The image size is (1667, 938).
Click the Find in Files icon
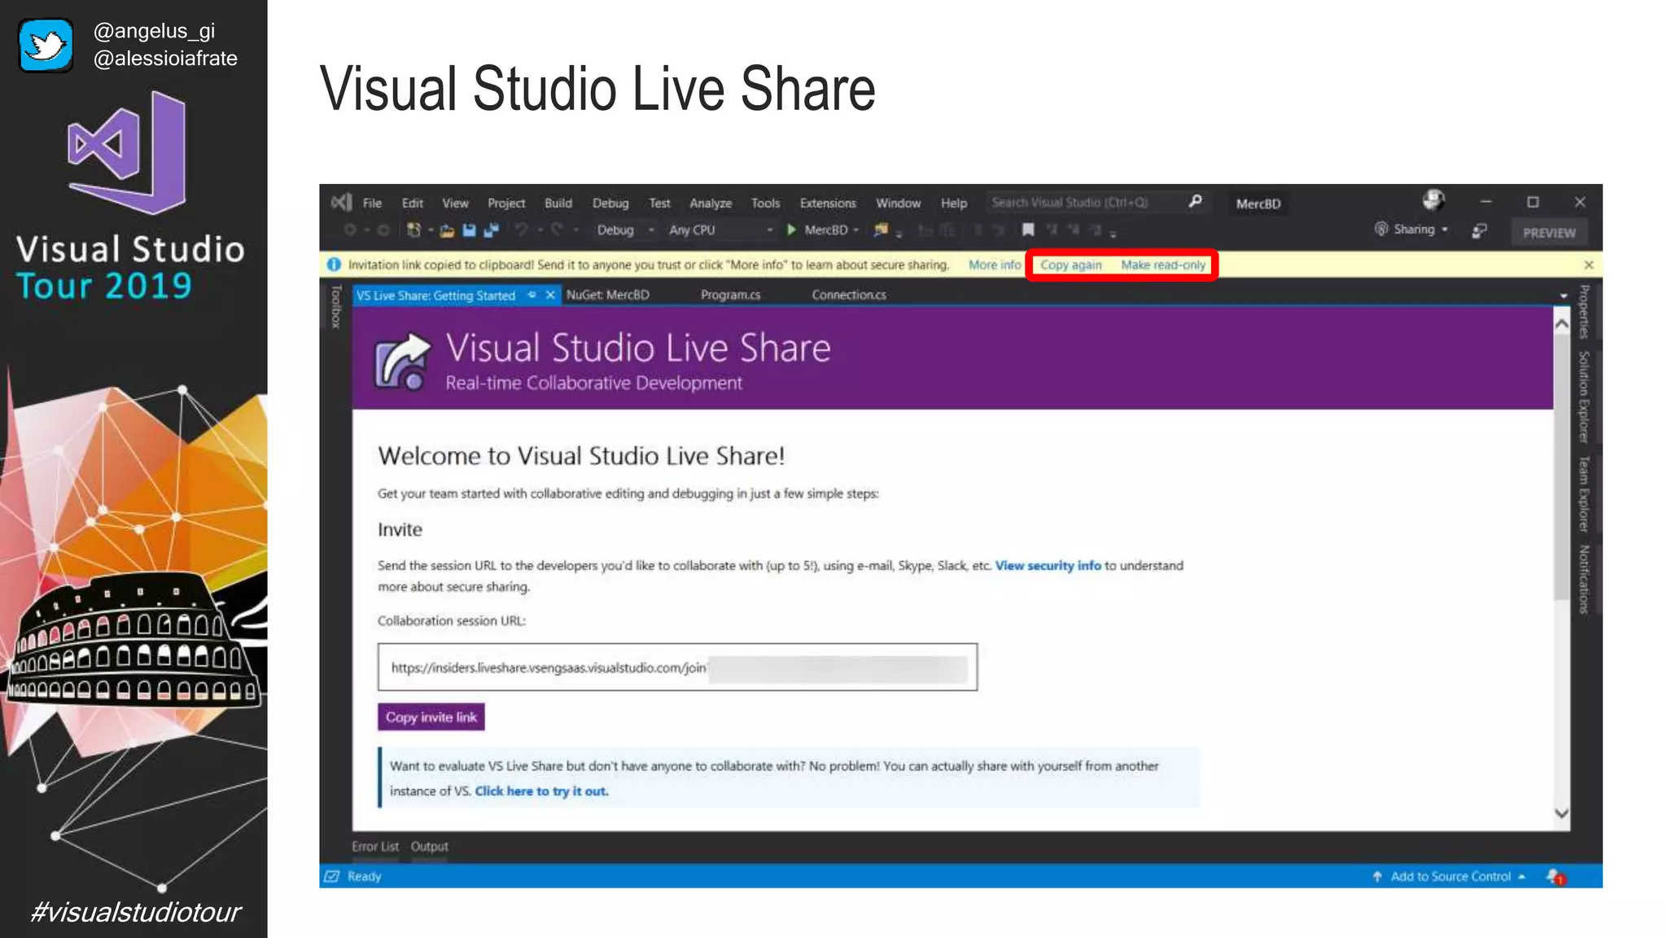881,230
